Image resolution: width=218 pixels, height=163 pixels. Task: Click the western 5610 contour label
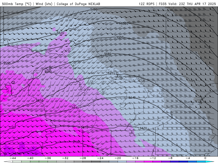pos(40,100)
